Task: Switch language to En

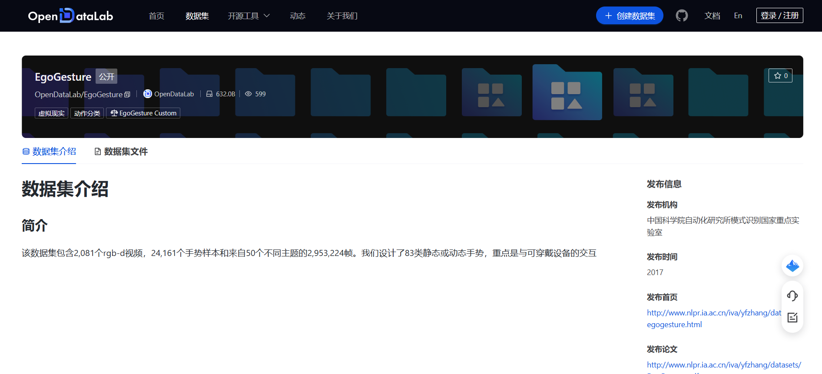Action: (x=738, y=16)
